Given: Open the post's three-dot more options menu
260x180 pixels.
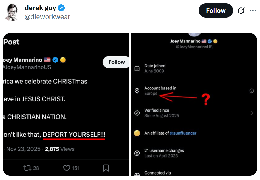Looking at the screenshot, I should coord(253,10).
